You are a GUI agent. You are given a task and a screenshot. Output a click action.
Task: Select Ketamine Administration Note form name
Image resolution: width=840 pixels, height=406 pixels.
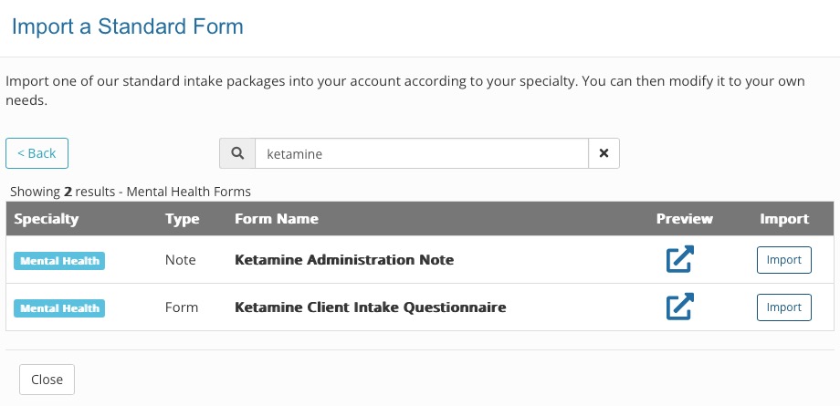pyautogui.click(x=344, y=260)
